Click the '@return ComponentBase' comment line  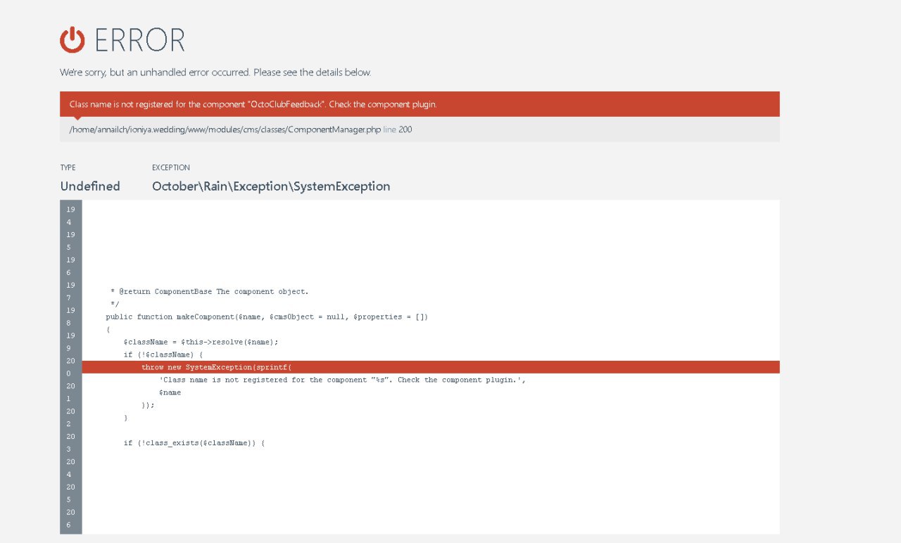tap(209, 291)
